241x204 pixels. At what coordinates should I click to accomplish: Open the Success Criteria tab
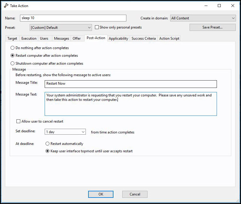143,39
